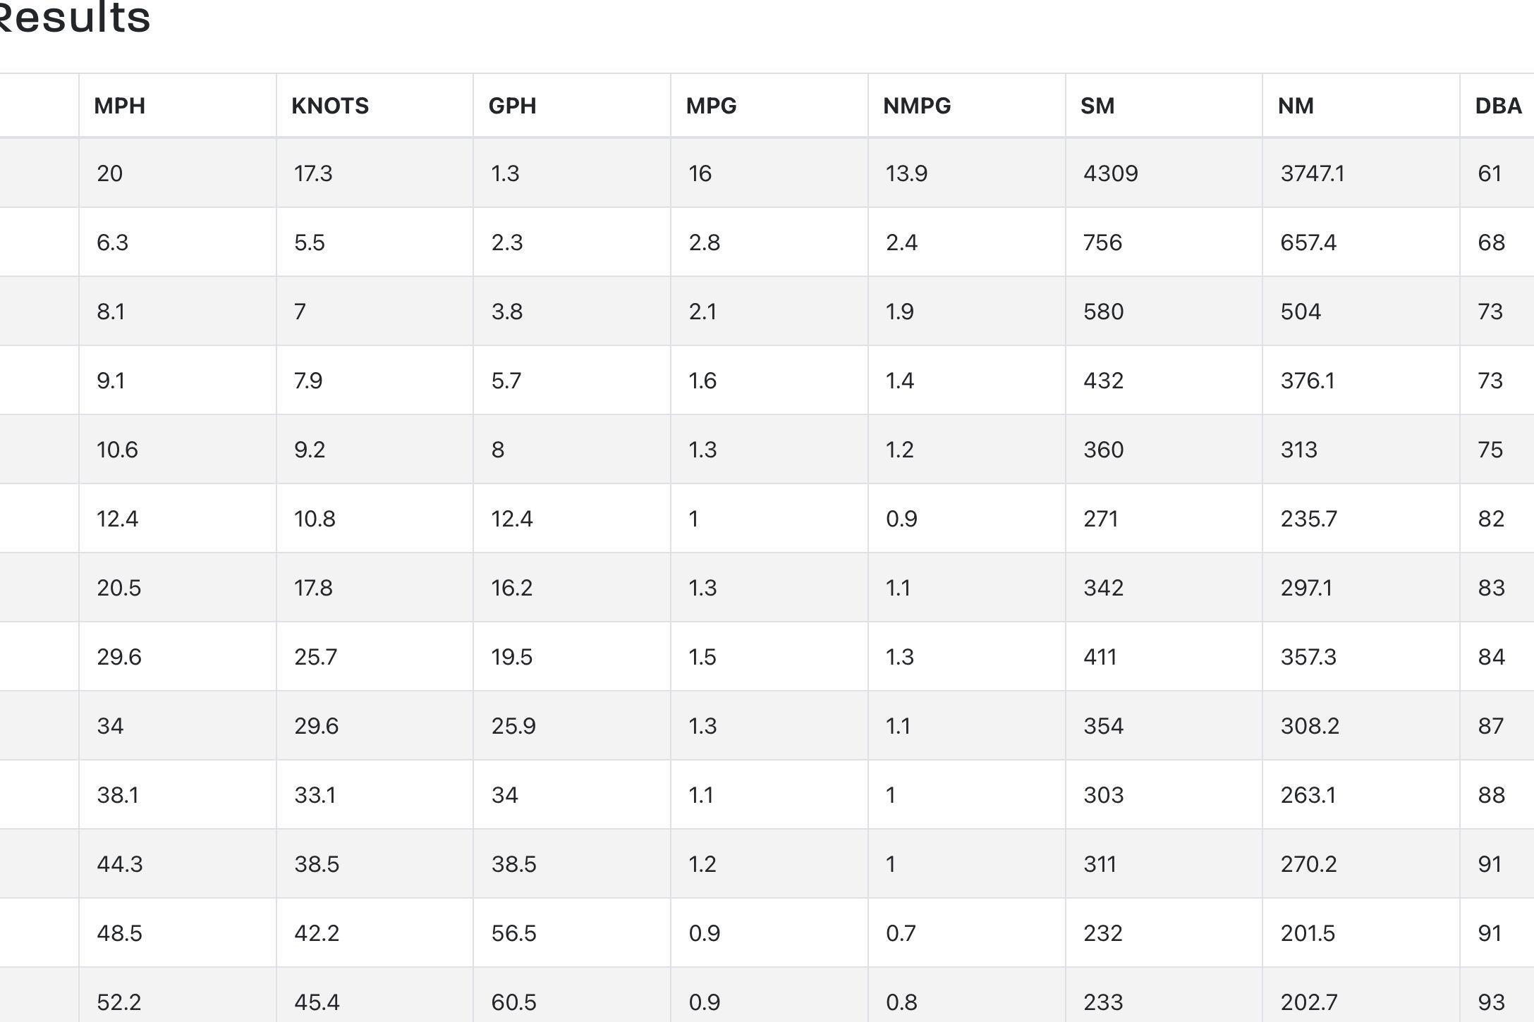The height and width of the screenshot is (1022, 1534).
Task: Click the KNOTS column header
Action: (330, 106)
